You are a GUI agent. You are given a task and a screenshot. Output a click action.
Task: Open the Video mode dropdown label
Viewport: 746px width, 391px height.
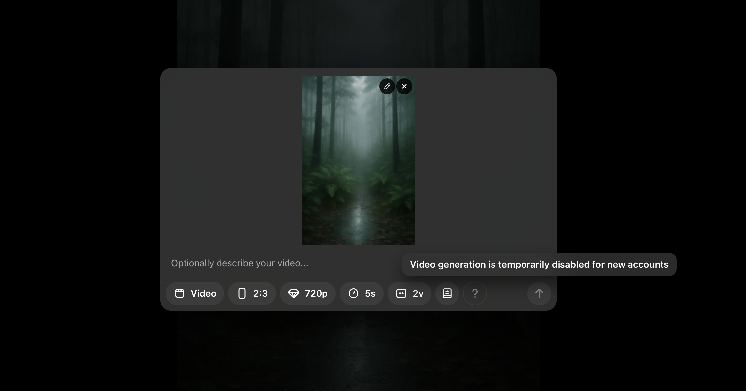point(203,293)
